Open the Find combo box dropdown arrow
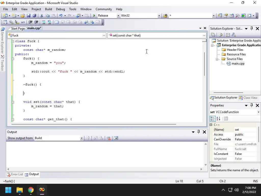This screenshot has width=261, height=196. (x=214, y=16)
